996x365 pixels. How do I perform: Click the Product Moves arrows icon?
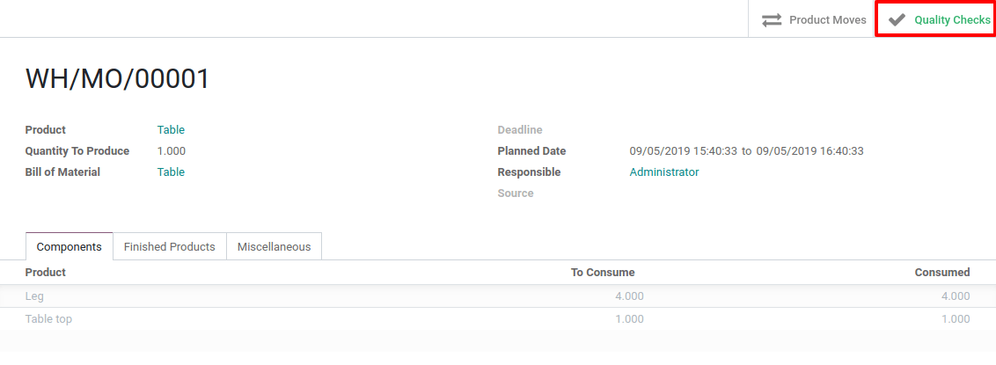tap(772, 19)
